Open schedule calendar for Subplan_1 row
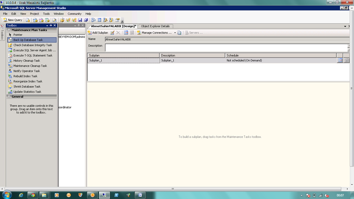 pos(340,61)
